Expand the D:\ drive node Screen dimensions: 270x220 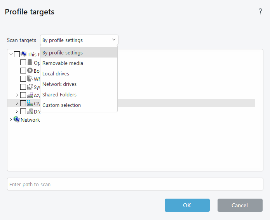coord(17,112)
